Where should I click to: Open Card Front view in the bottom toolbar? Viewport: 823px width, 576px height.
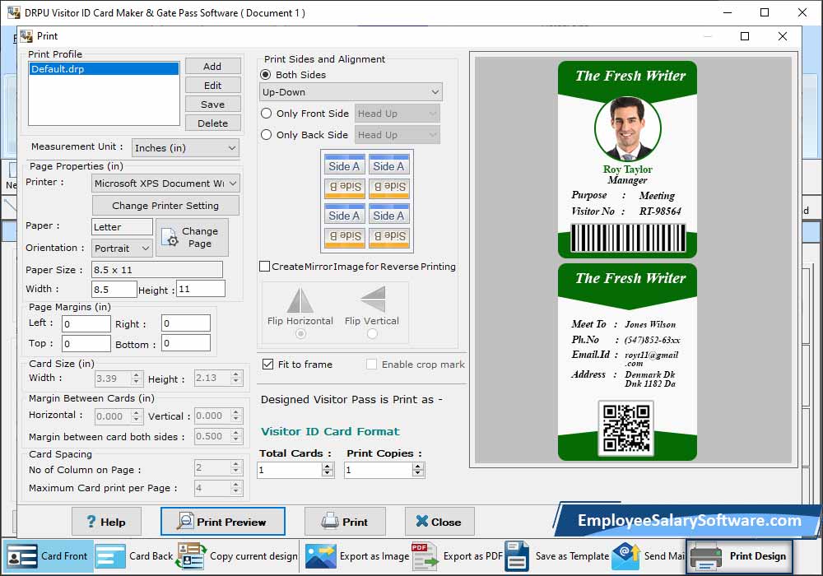pos(48,556)
